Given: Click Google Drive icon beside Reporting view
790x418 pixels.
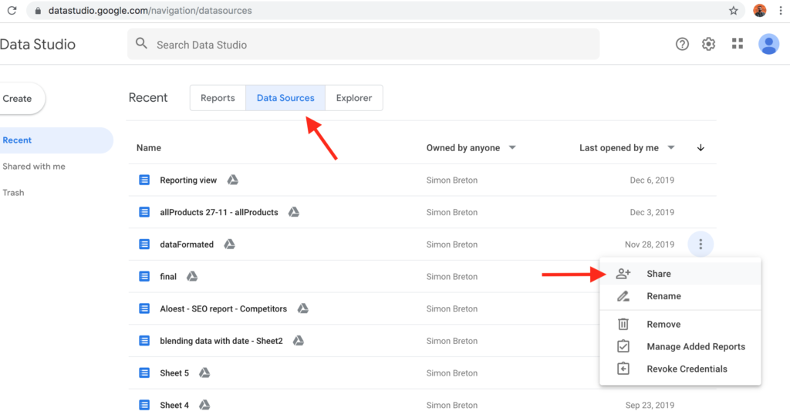Looking at the screenshot, I should (x=232, y=180).
